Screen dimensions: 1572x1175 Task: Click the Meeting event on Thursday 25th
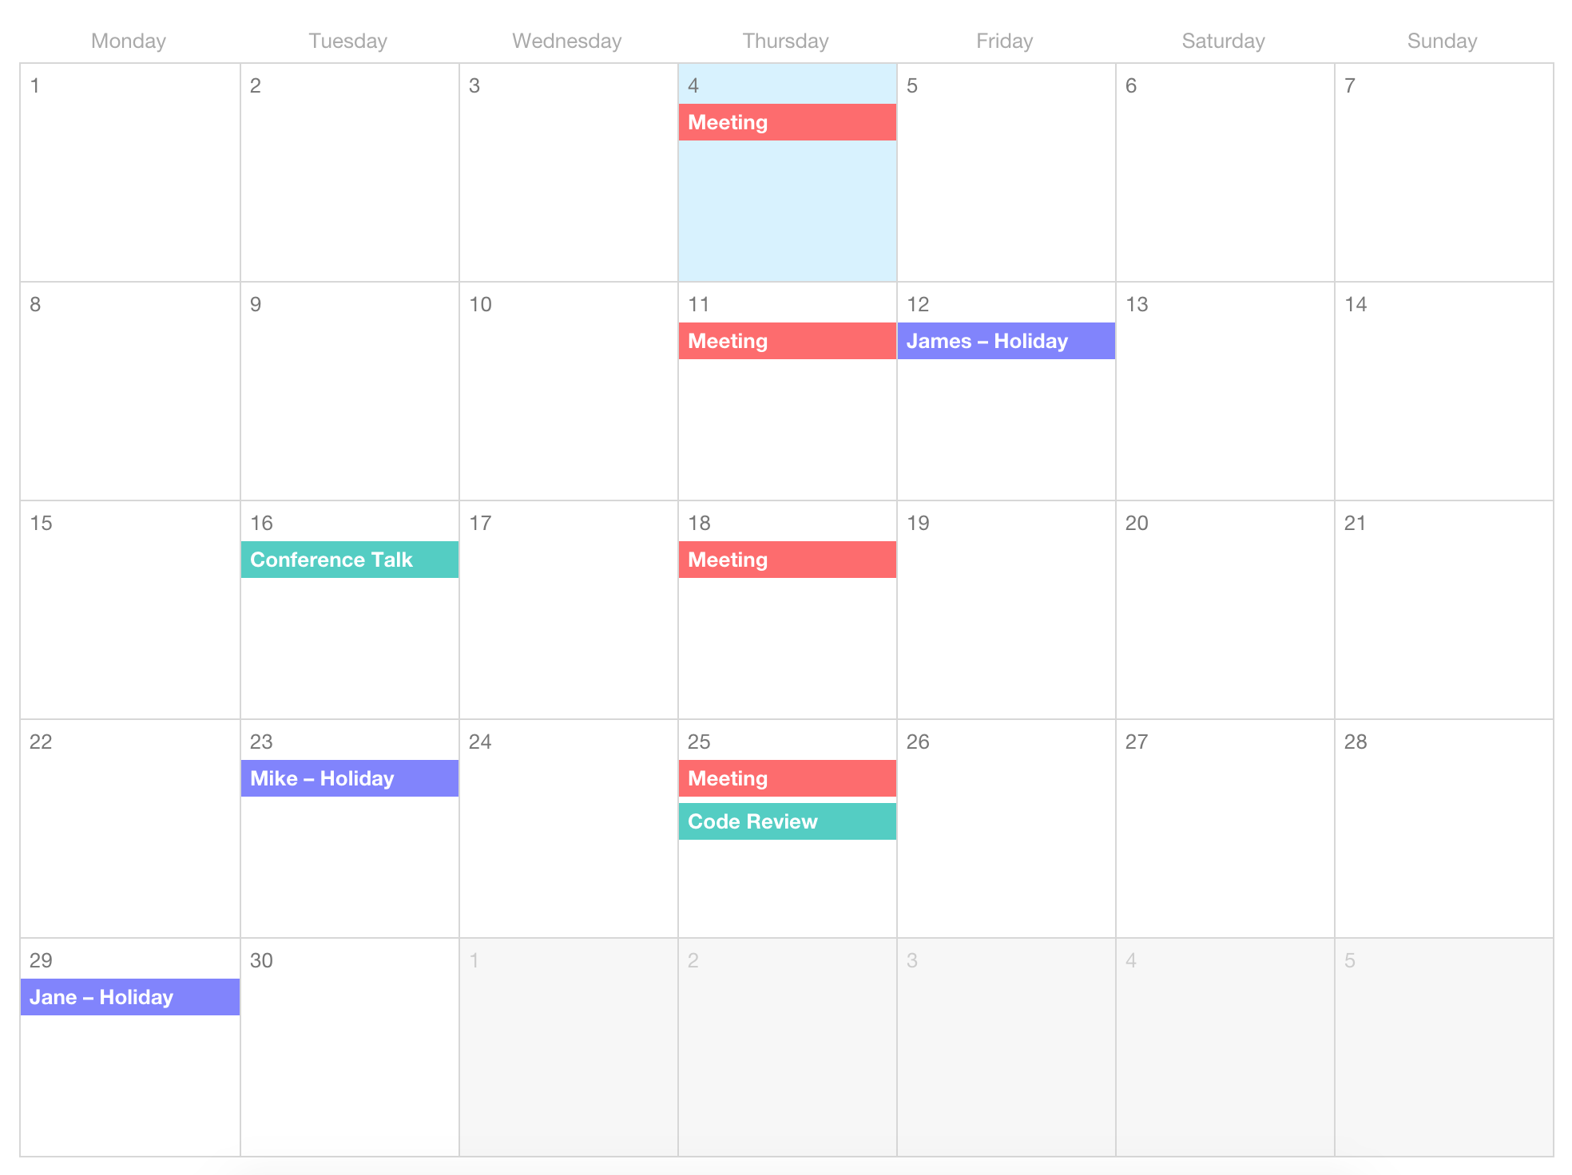[785, 777]
